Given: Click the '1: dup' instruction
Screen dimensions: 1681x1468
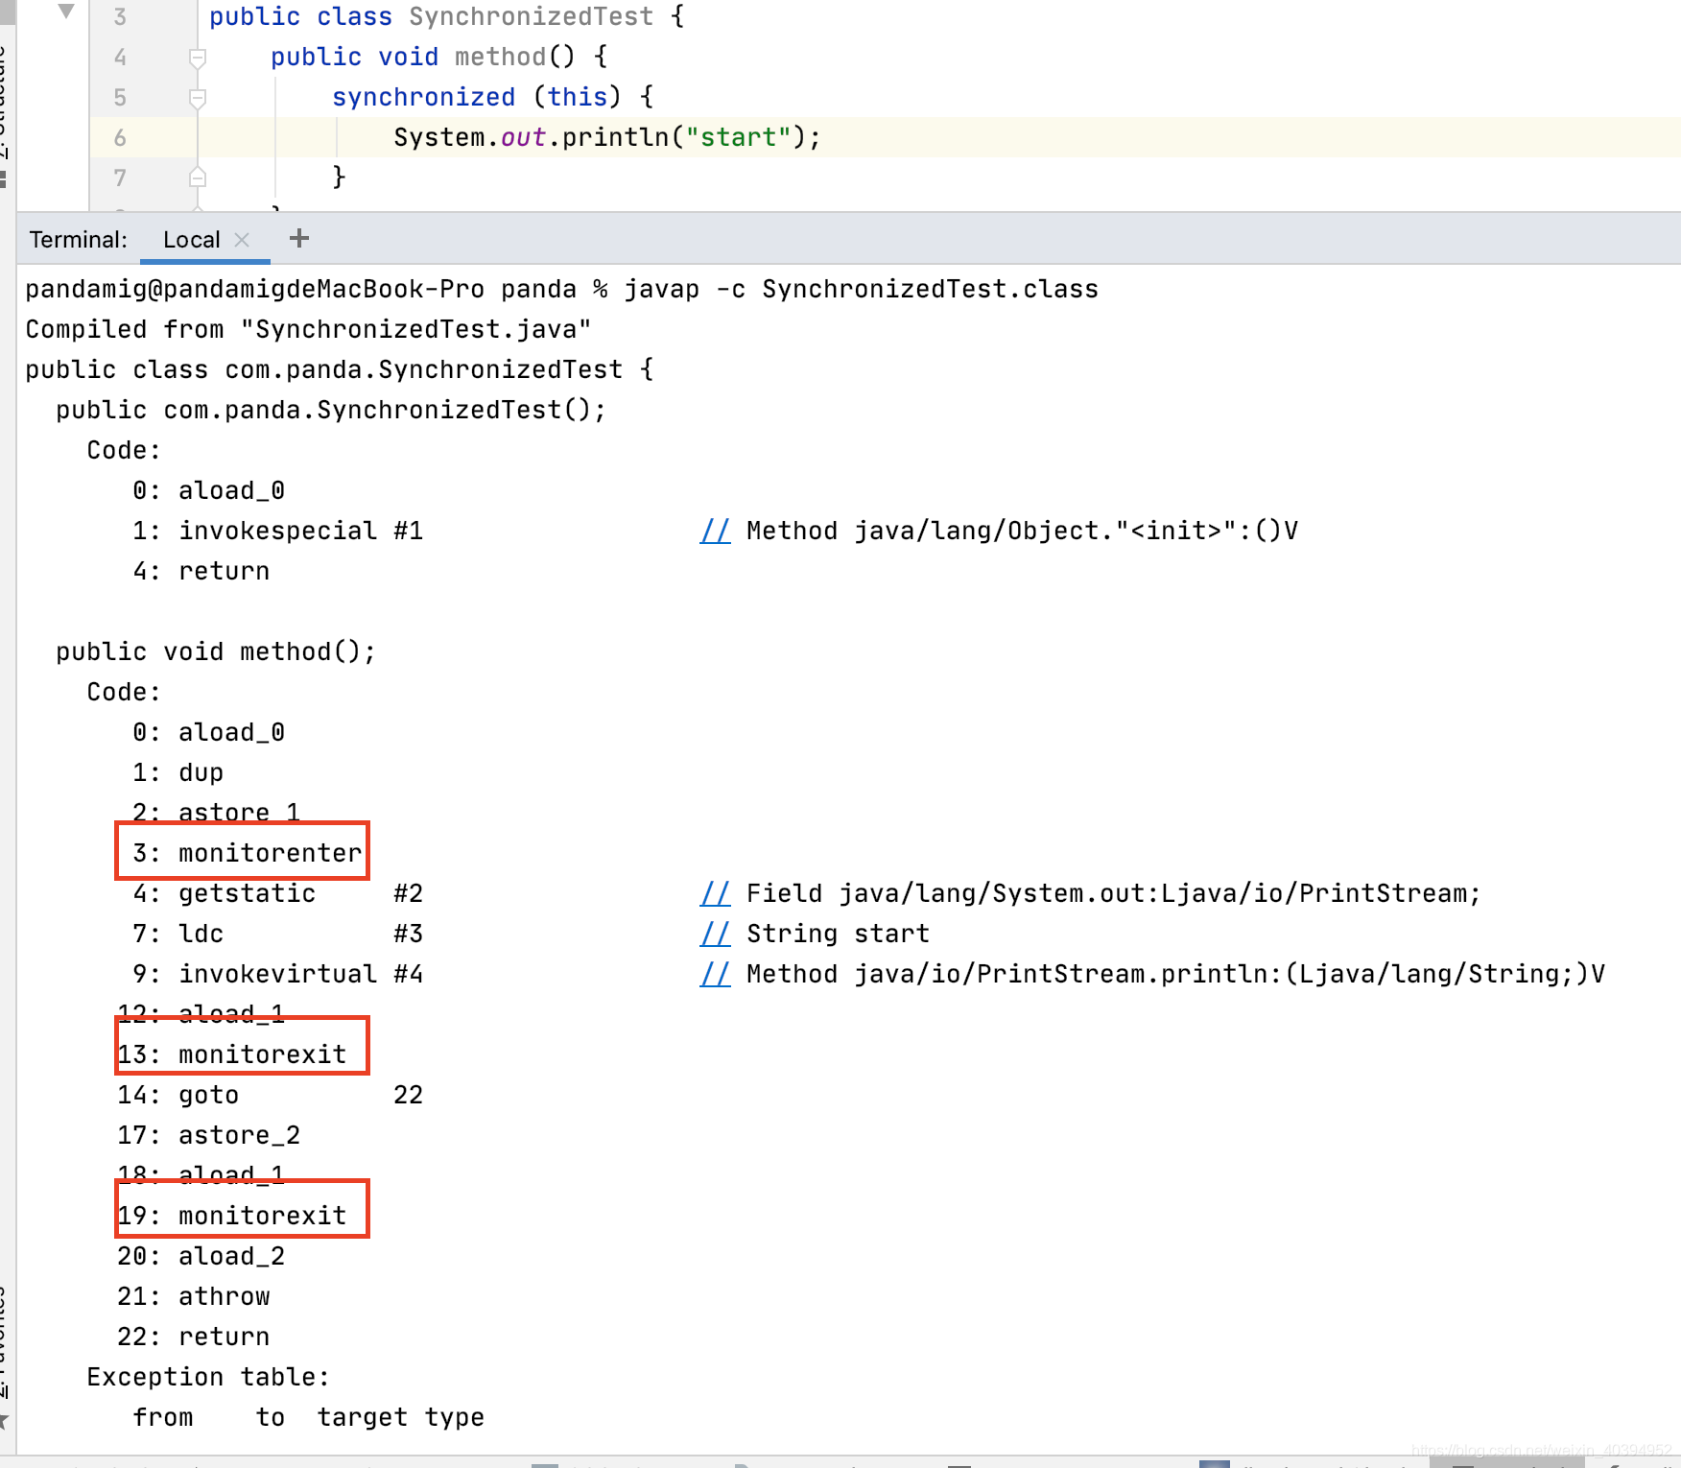Looking at the screenshot, I should (178, 772).
